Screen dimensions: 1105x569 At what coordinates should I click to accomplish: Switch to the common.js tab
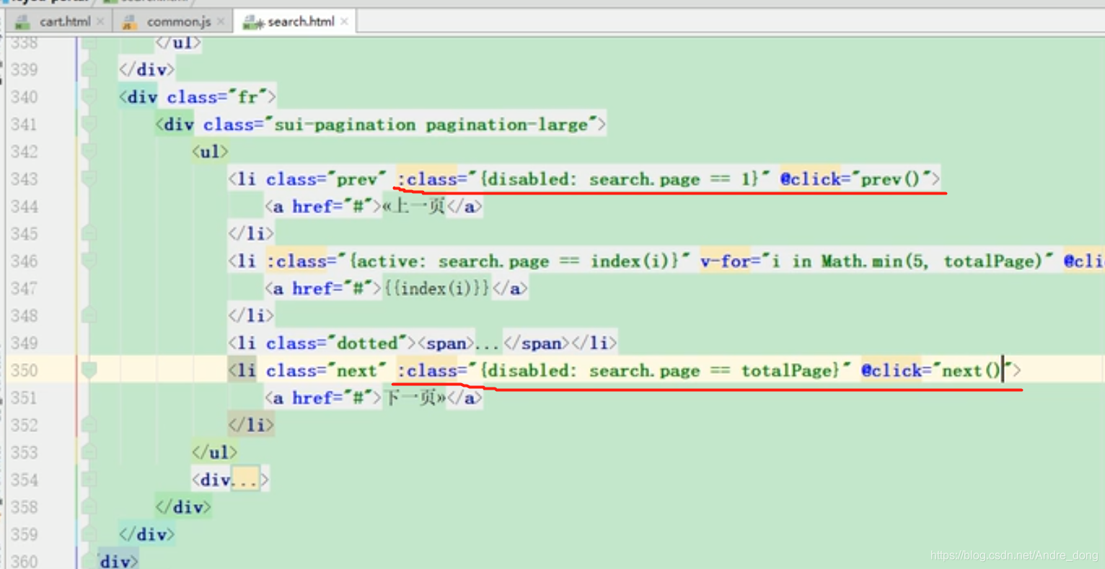(x=178, y=22)
